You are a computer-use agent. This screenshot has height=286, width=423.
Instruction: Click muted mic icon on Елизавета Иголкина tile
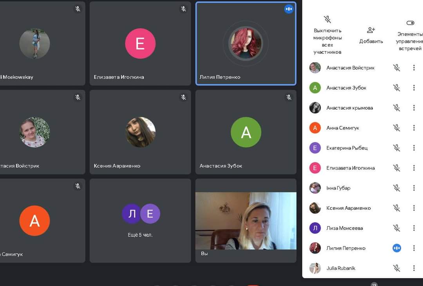(183, 9)
